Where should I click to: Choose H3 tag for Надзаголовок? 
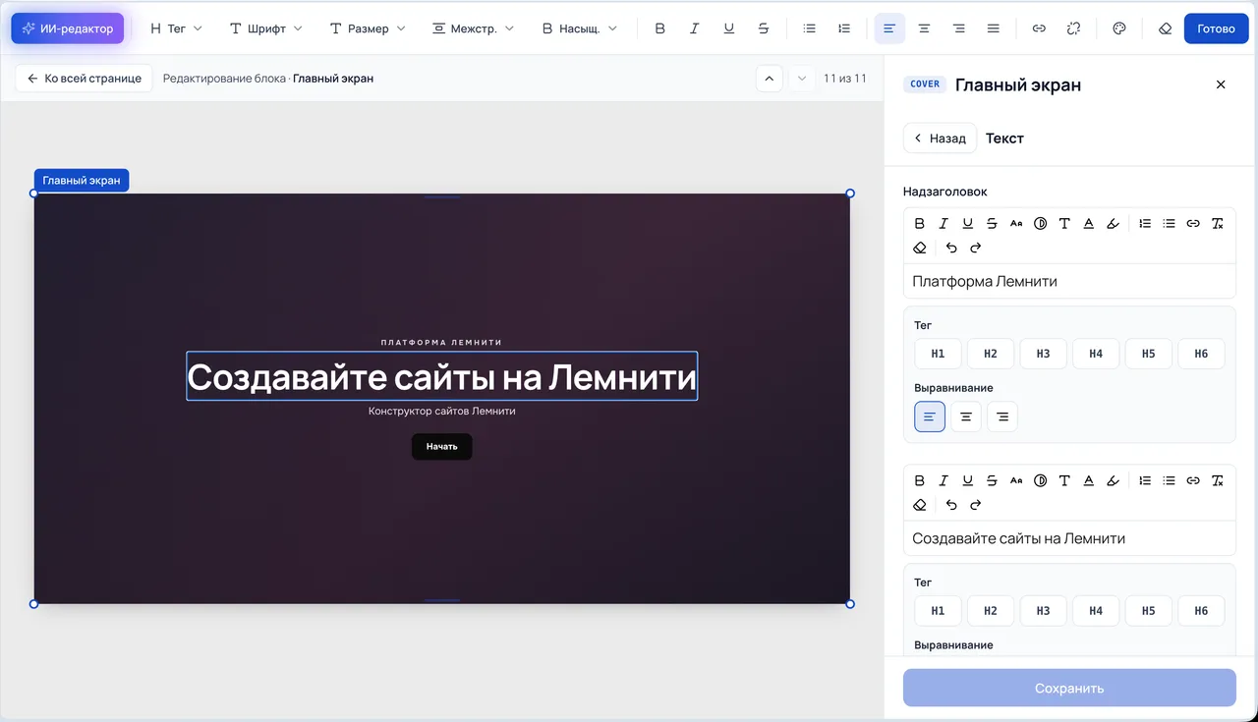(x=1043, y=354)
